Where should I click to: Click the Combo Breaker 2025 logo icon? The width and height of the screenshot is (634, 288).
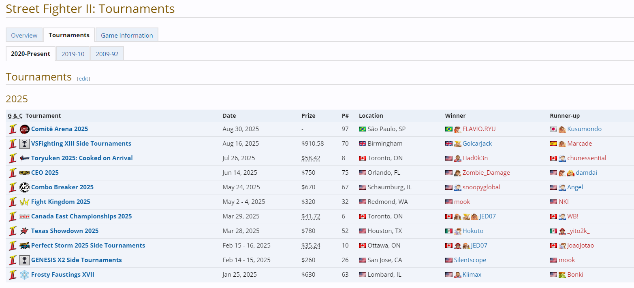coord(24,187)
